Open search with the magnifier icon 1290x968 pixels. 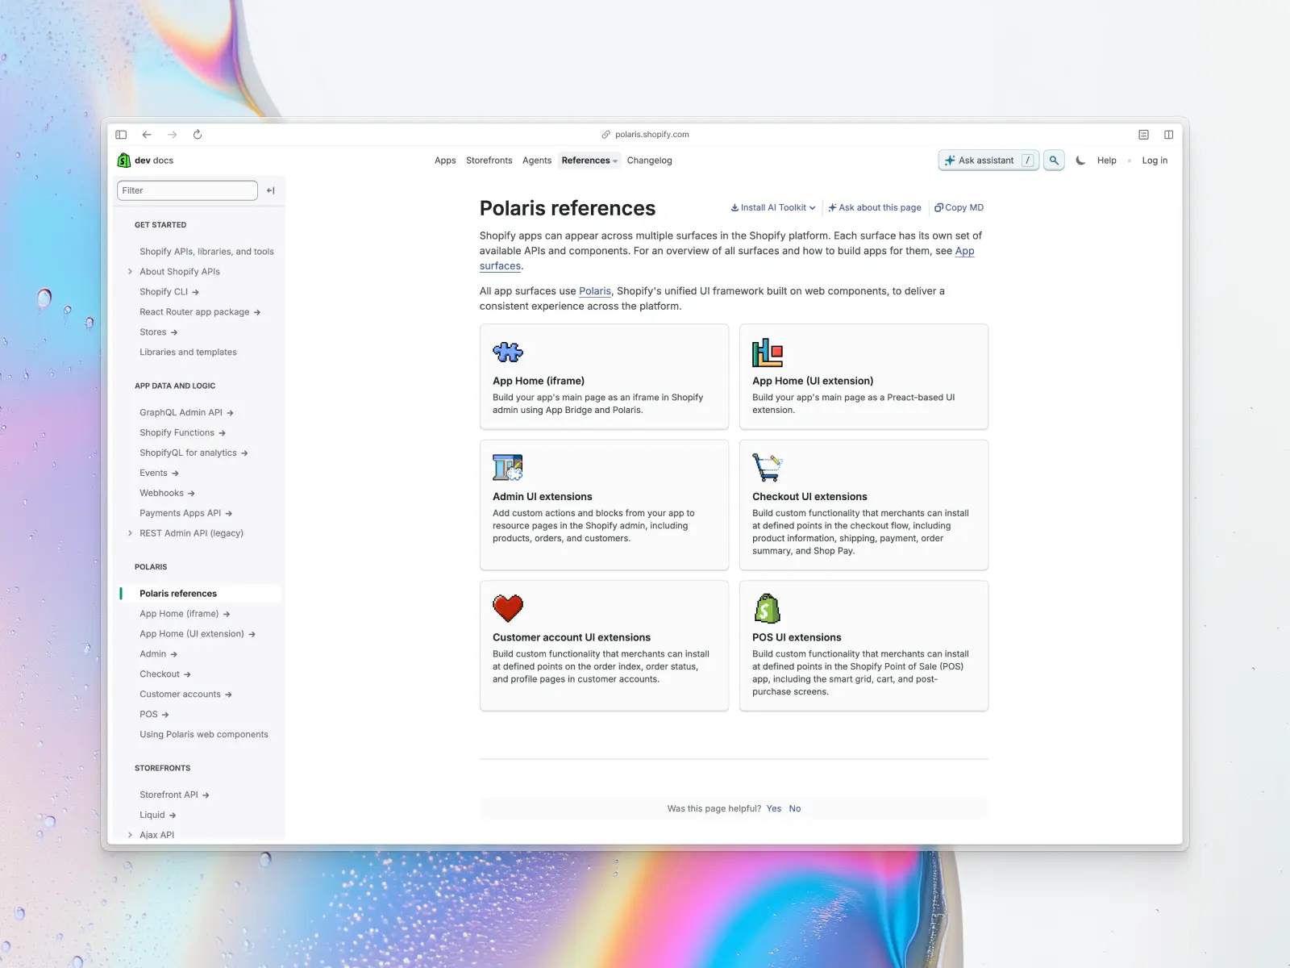pyautogui.click(x=1054, y=161)
